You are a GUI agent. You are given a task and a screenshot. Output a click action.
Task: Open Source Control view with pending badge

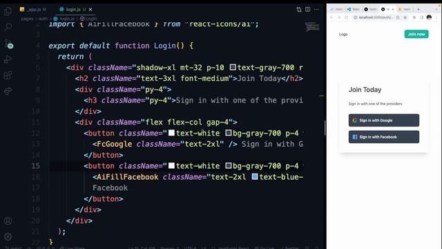point(8,44)
